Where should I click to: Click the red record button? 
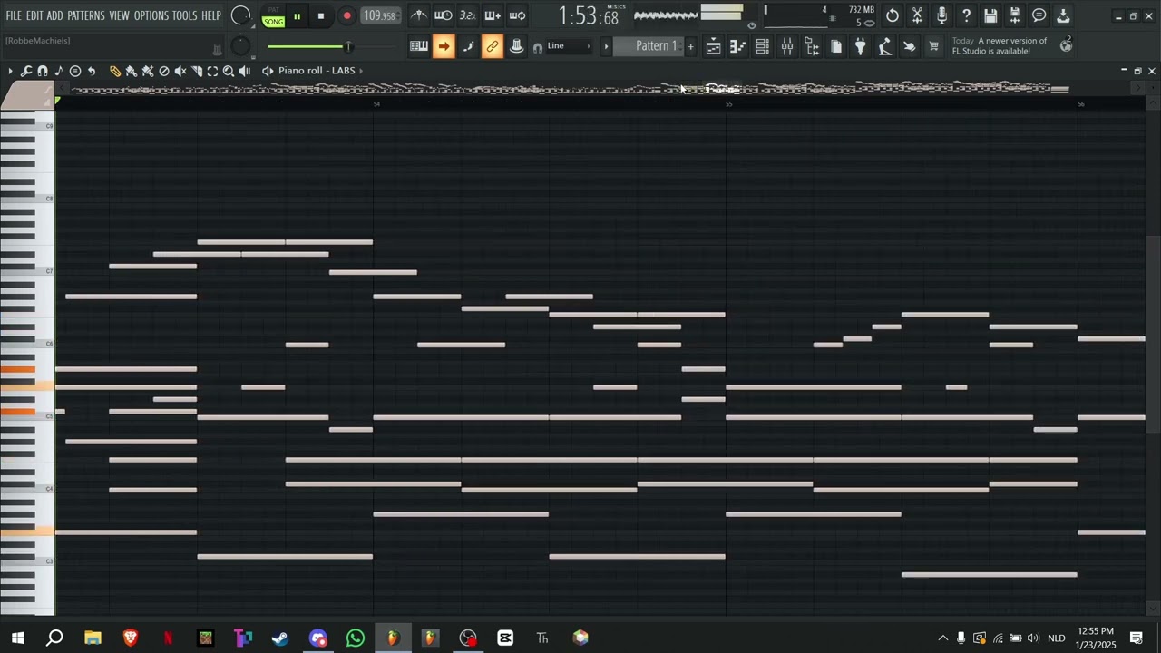coord(346,16)
